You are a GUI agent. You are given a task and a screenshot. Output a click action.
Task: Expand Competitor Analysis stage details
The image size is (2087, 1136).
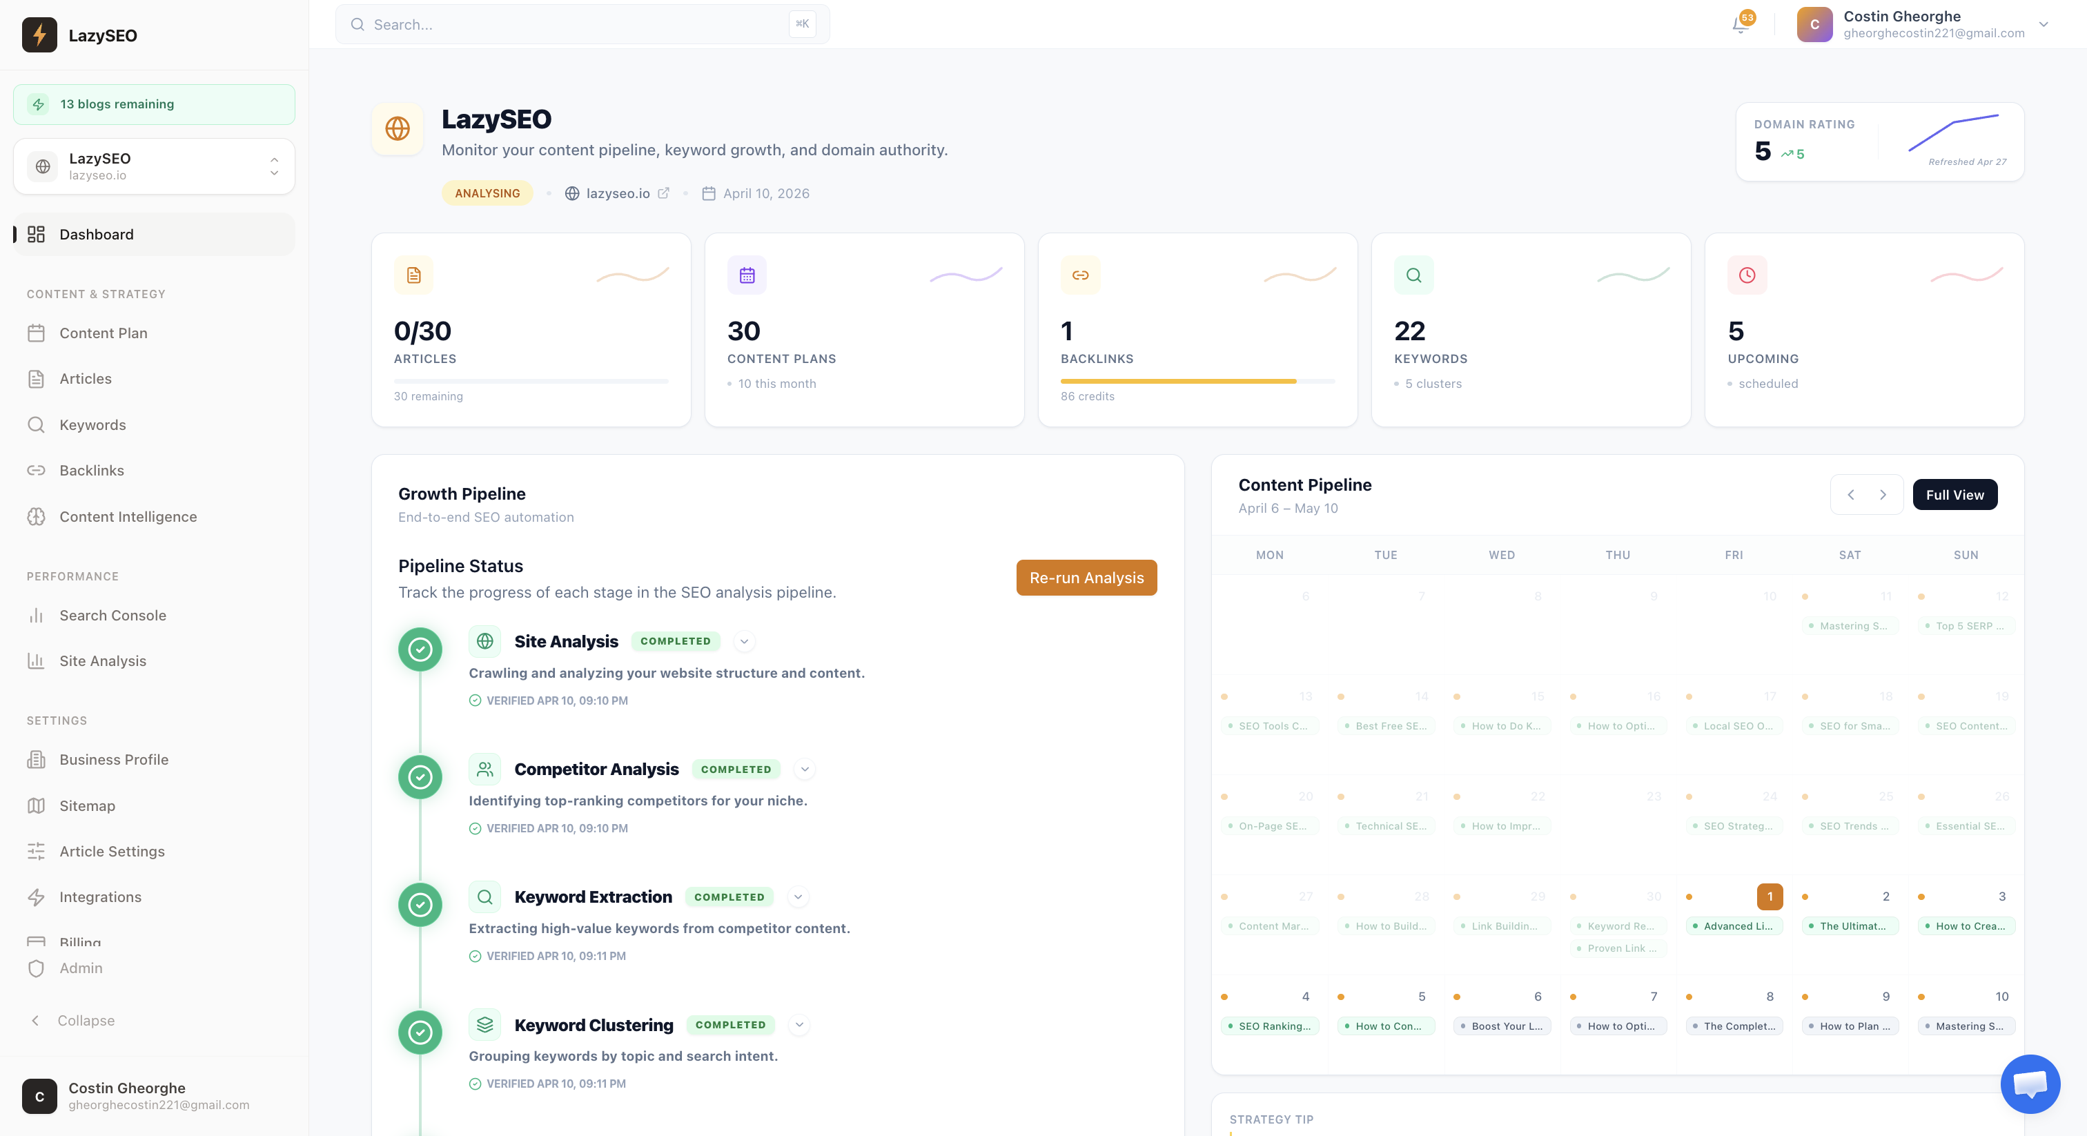click(x=805, y=769)
